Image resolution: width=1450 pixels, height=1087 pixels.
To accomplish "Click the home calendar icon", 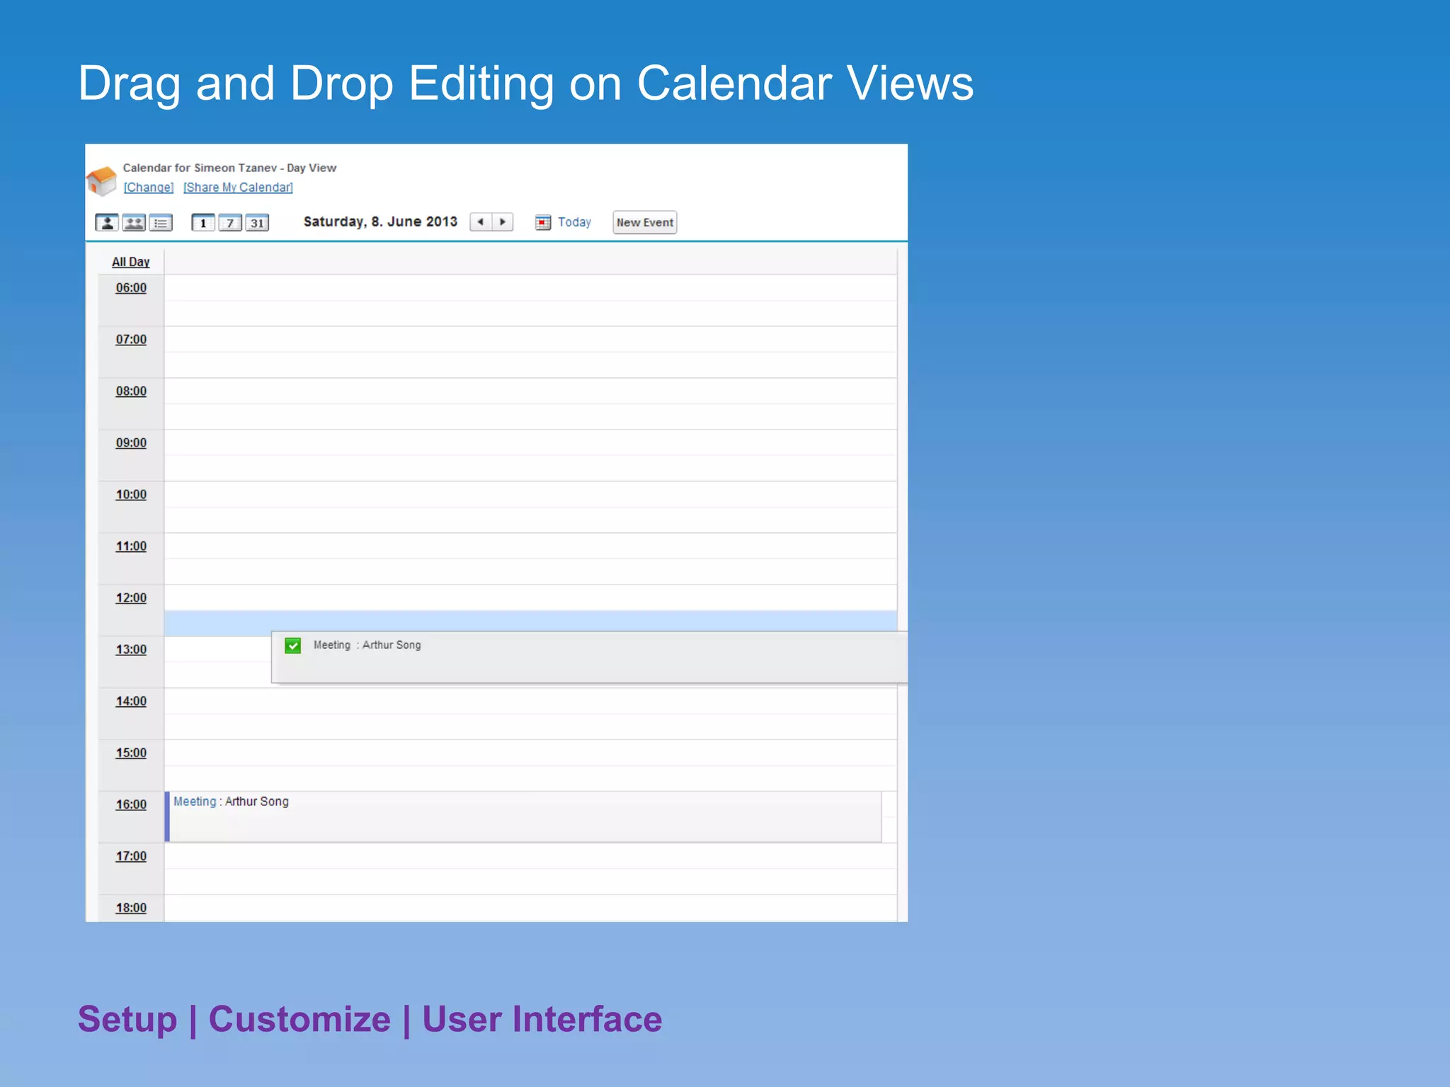I will click(102, 180).
